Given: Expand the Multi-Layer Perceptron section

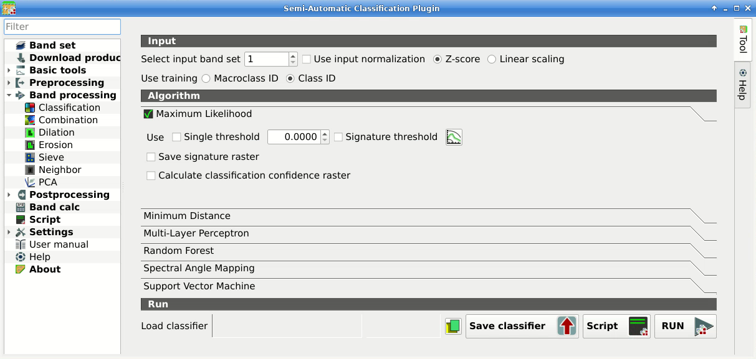Looking at the screenshot, I should pos(429,233).
